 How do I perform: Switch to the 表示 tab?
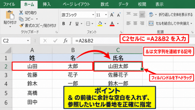click(159, 4)
